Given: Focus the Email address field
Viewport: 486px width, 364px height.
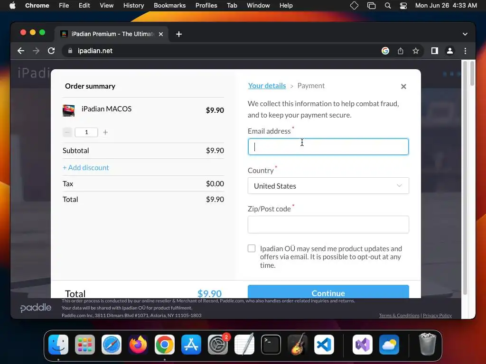Looking at the screenshot, I should tap(328, 147).
